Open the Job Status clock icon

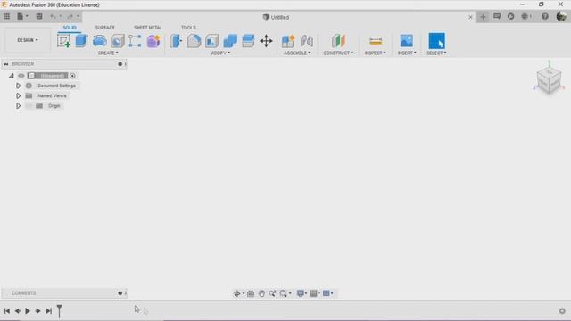click(x=510, y=16)
